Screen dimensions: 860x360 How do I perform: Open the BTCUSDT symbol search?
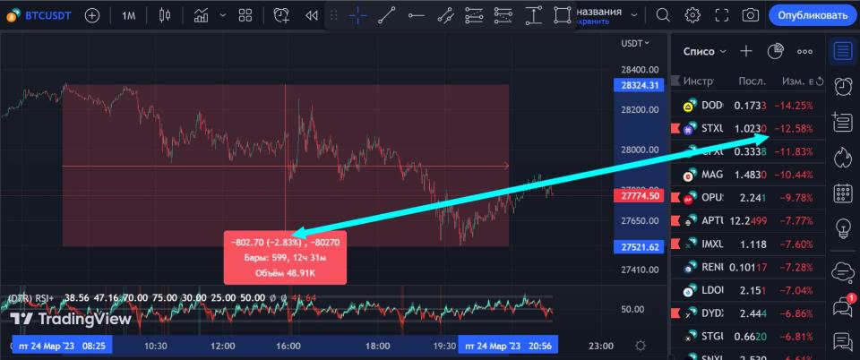(42, 15)
